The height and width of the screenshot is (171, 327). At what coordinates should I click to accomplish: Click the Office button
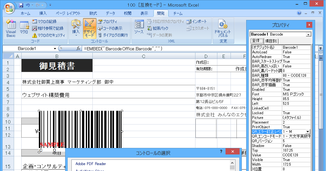tap(9, 8)
